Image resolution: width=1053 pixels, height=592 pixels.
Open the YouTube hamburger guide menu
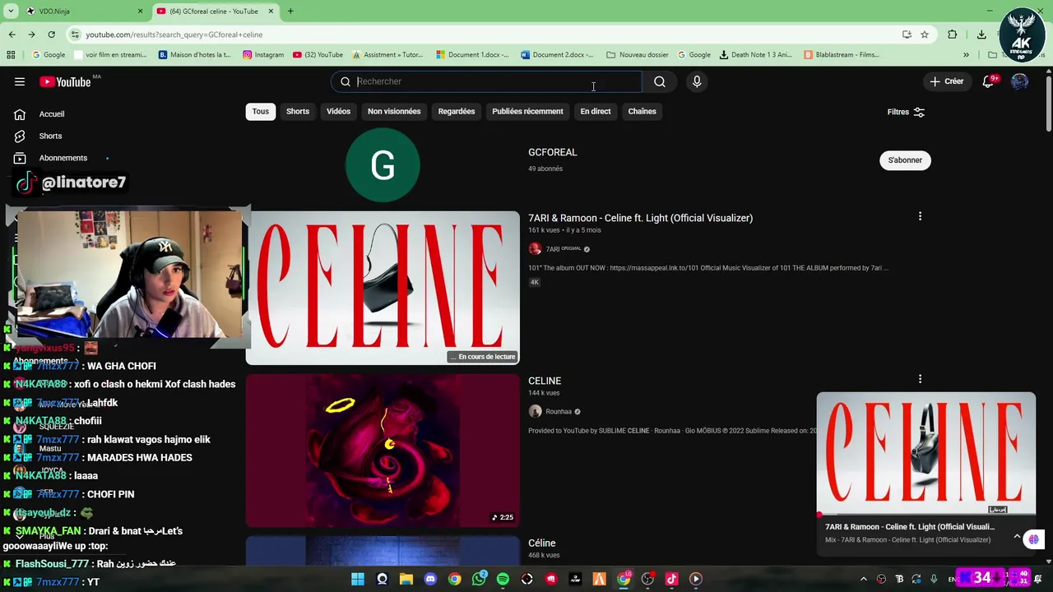pyautogui.click(x=20, y=81)
